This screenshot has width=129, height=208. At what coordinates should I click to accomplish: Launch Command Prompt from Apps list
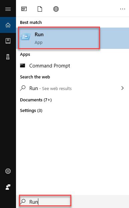(x=73, y=66)
